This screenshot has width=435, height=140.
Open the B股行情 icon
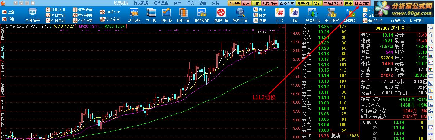tap(183, 12)
